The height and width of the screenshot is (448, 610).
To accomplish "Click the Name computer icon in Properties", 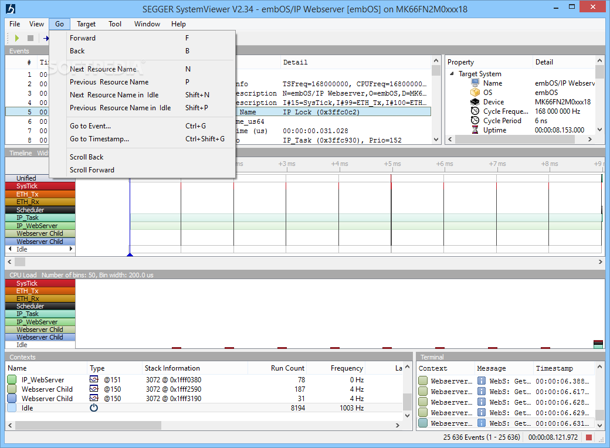I will 475,83.
